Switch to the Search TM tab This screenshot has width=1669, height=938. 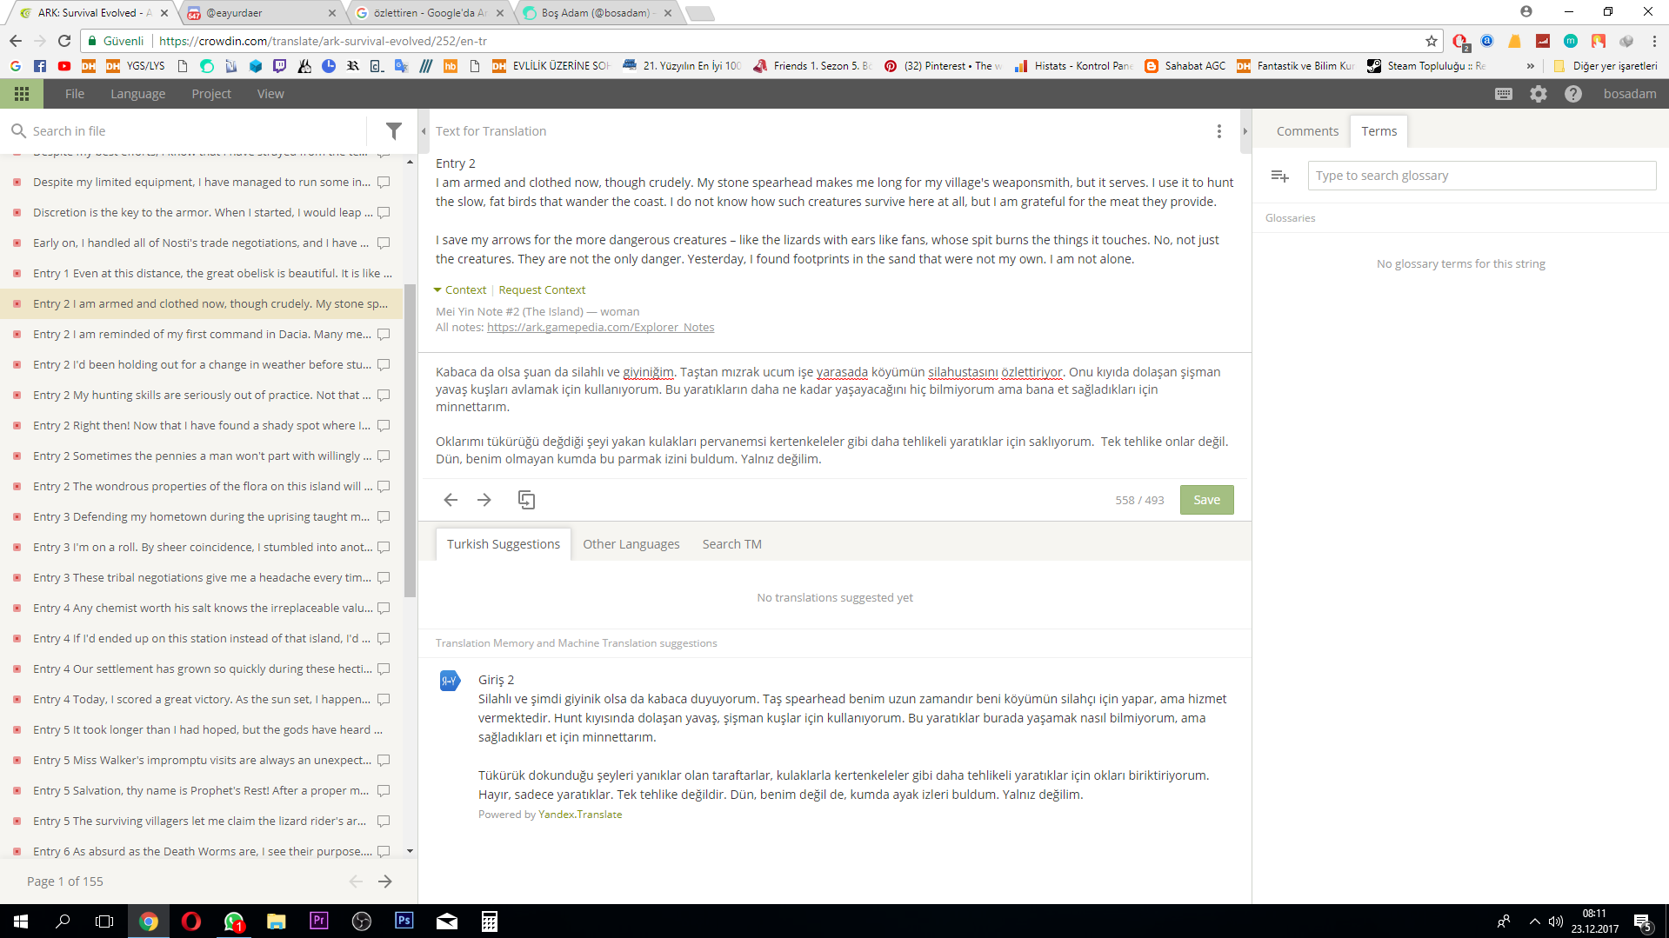732,544
